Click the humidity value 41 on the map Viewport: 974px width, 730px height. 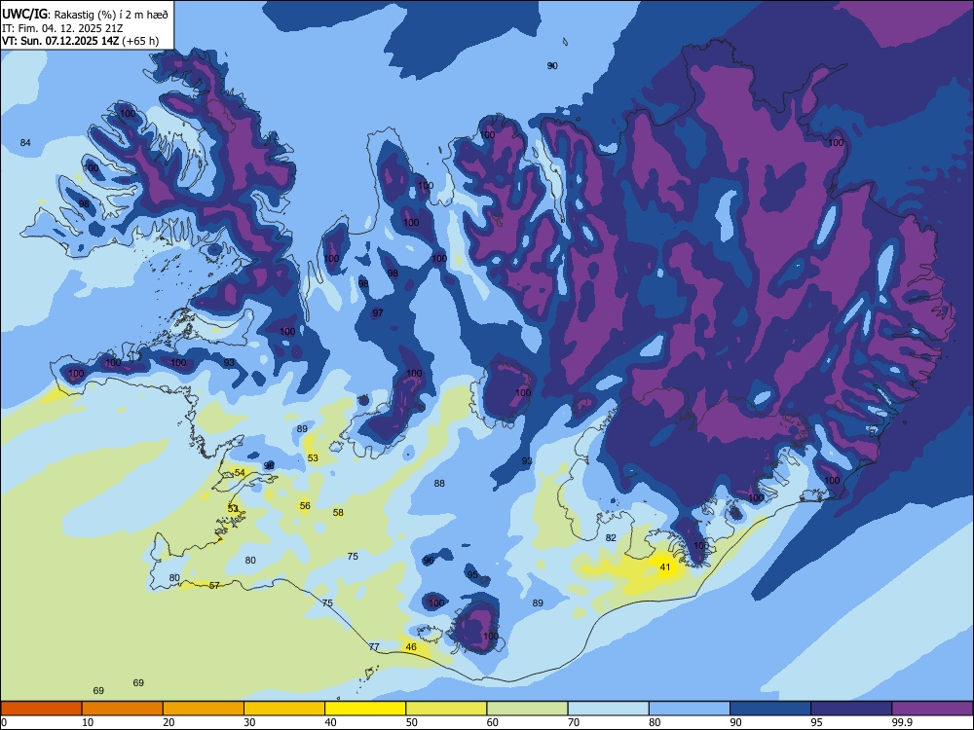pyautogui.click(x=665, y=567)
